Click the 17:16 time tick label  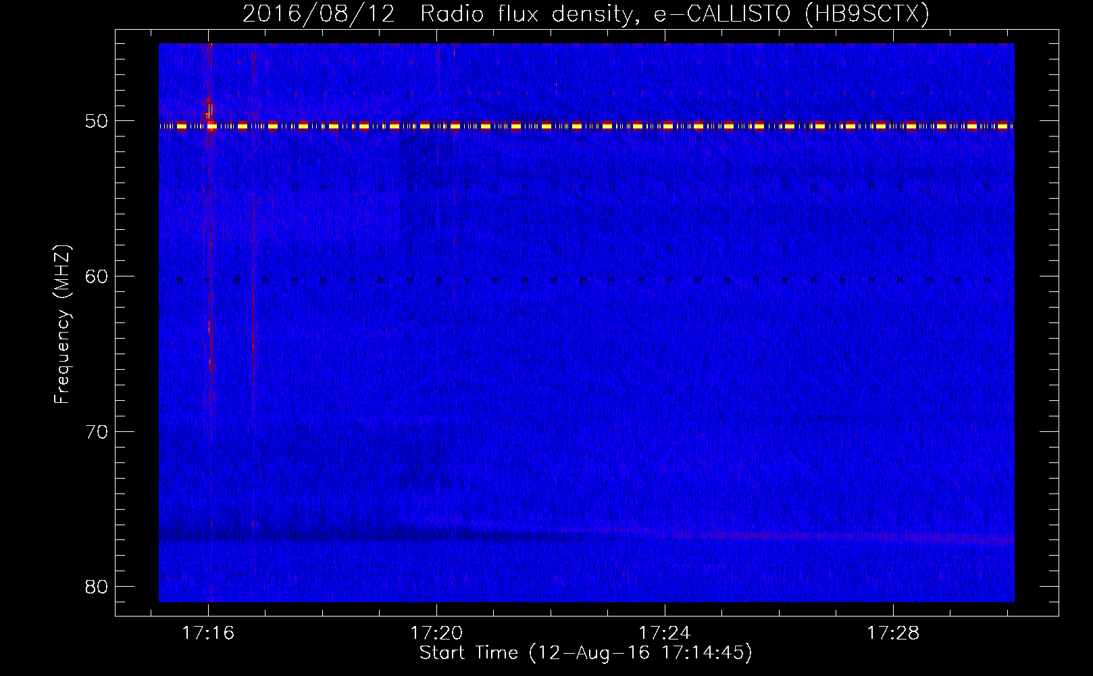pos(208,633)
